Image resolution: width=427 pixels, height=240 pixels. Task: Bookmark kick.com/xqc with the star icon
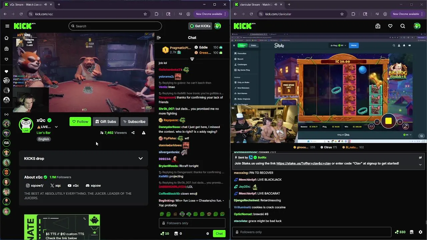click(145, 14)
